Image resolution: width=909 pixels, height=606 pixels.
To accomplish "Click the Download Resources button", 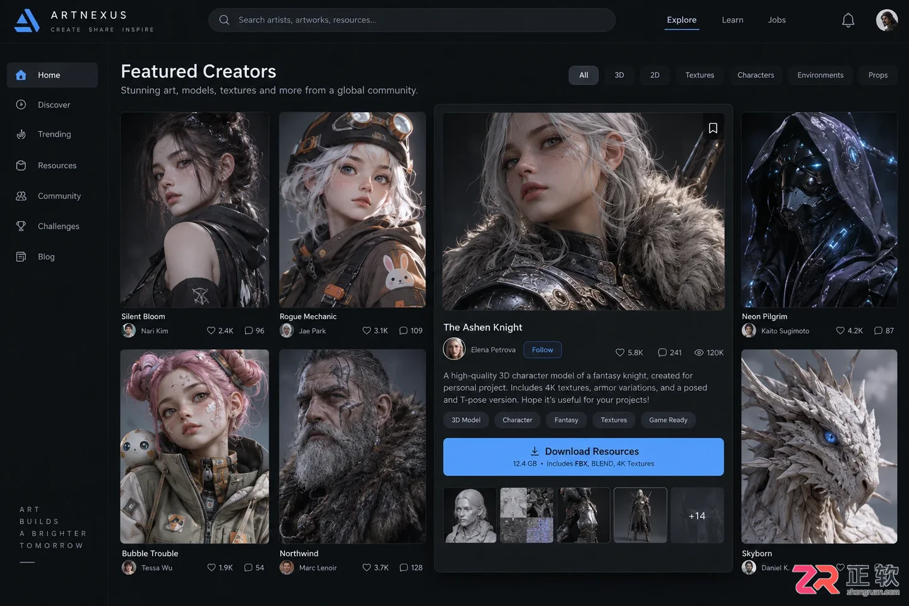I will 583,457.
